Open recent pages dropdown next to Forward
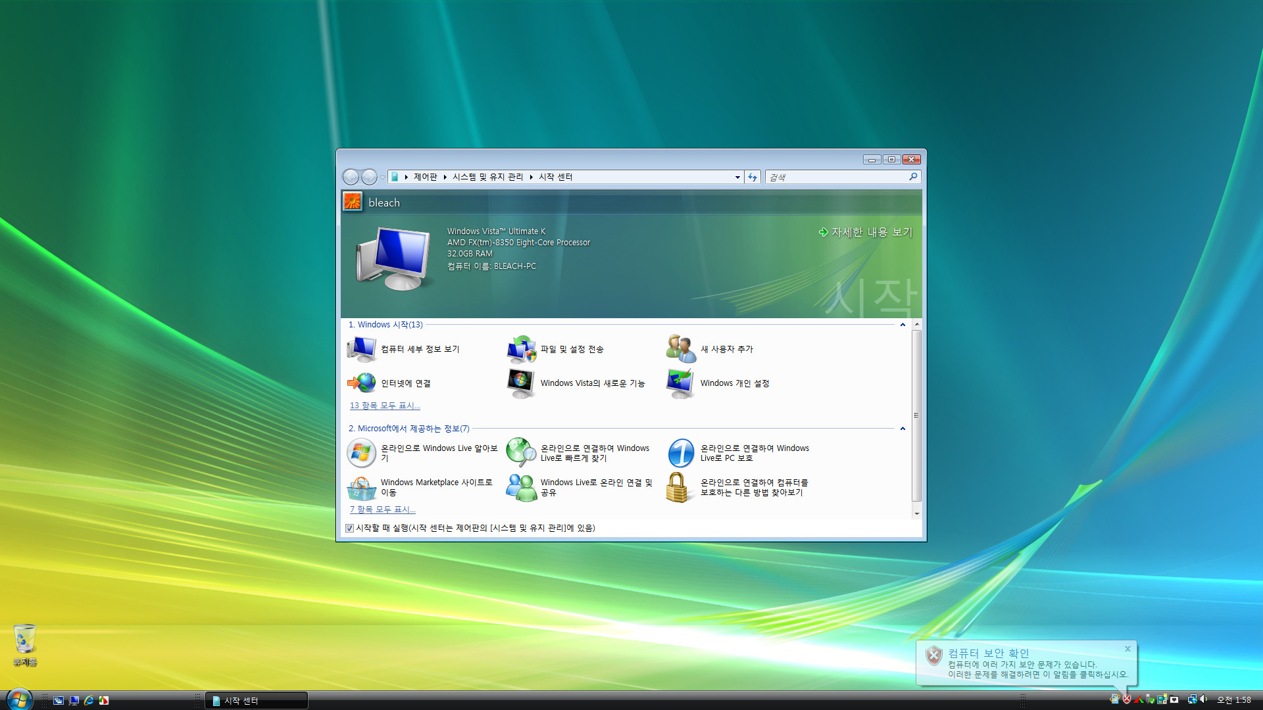Viewport: 1263px width, 710px height. [x=382, y=177]
